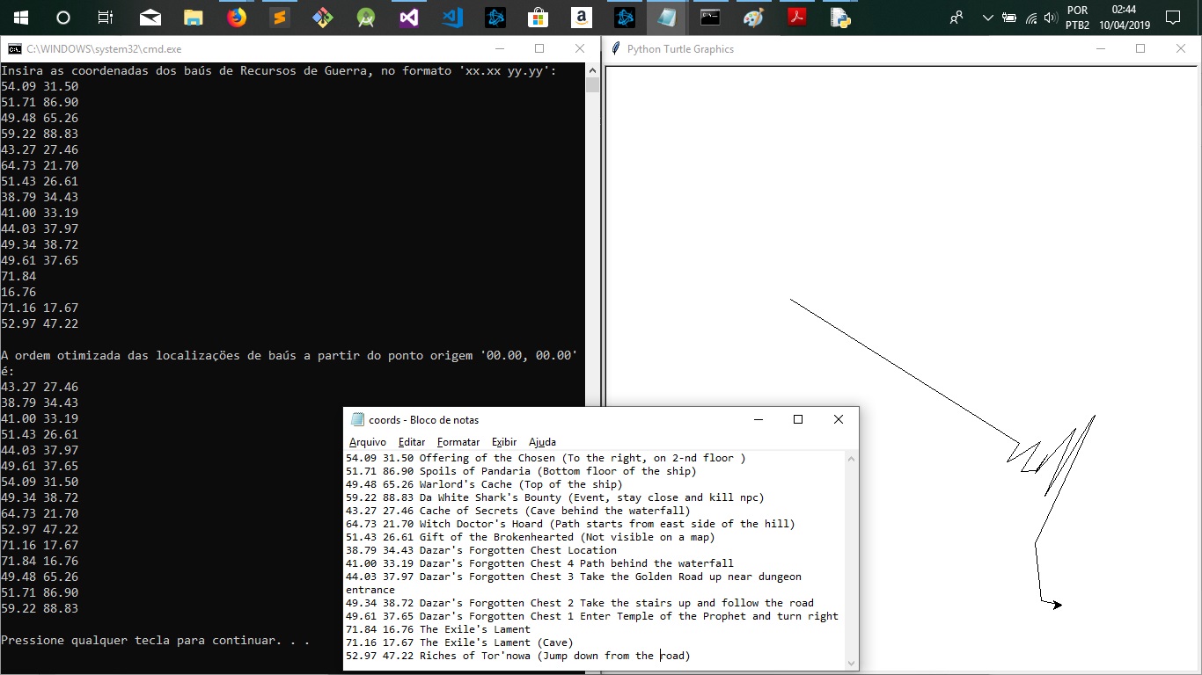This screenshot has height=675, width=1202.
Task: Show hidden system tray icons chevron
Action: click(x=988, y=18)
